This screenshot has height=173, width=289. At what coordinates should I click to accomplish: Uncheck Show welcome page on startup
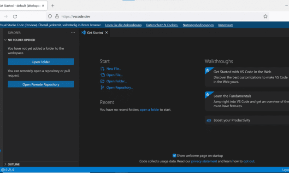(x=174, y=156)
